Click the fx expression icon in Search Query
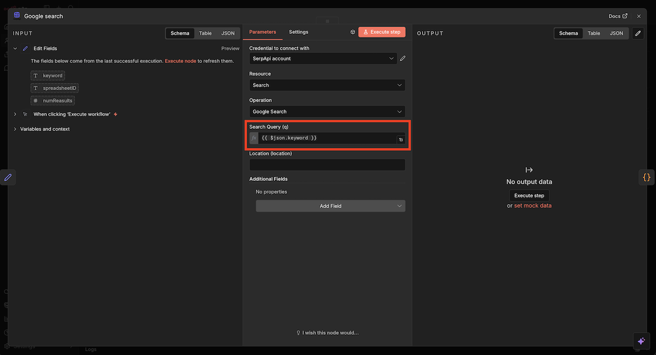The width and height of the screenshot is (656, 355). point(254,138)
